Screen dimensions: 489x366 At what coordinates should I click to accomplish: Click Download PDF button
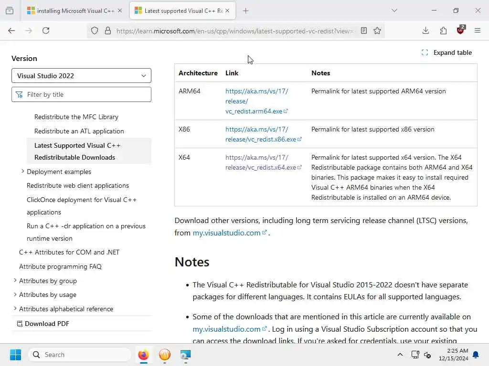43,324
